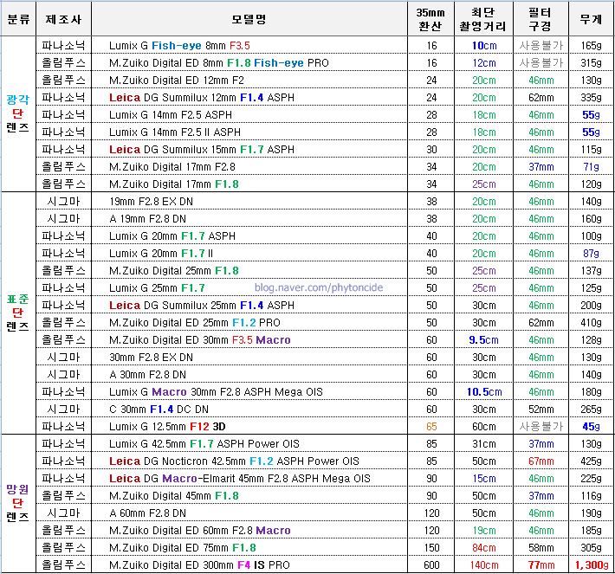Screen dimensions: 615x574
Task: Click the 분류 column header
Action: 19,19
